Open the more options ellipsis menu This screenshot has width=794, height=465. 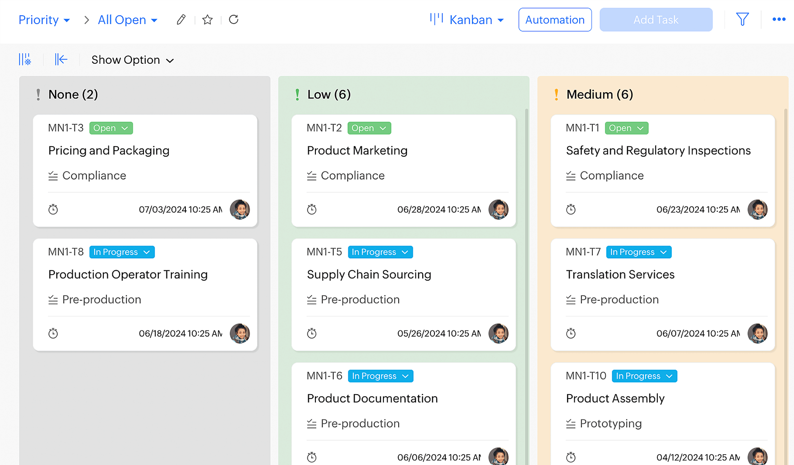[x=779, y=19]
